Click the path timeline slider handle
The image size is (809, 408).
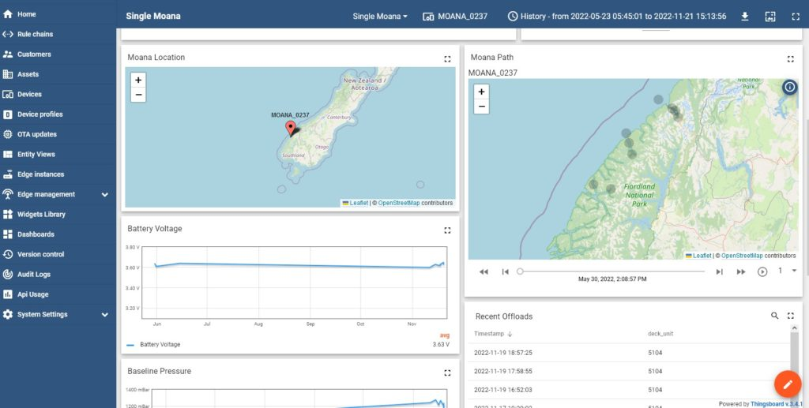(x=520, y=271)
